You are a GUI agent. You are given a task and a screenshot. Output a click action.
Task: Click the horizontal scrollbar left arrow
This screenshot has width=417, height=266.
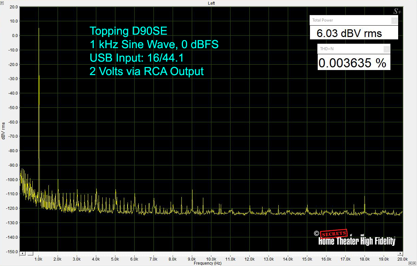pos(23,253)
